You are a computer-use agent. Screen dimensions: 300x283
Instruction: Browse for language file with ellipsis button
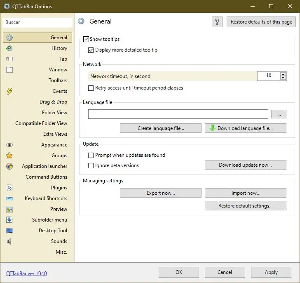pos(279,114)
